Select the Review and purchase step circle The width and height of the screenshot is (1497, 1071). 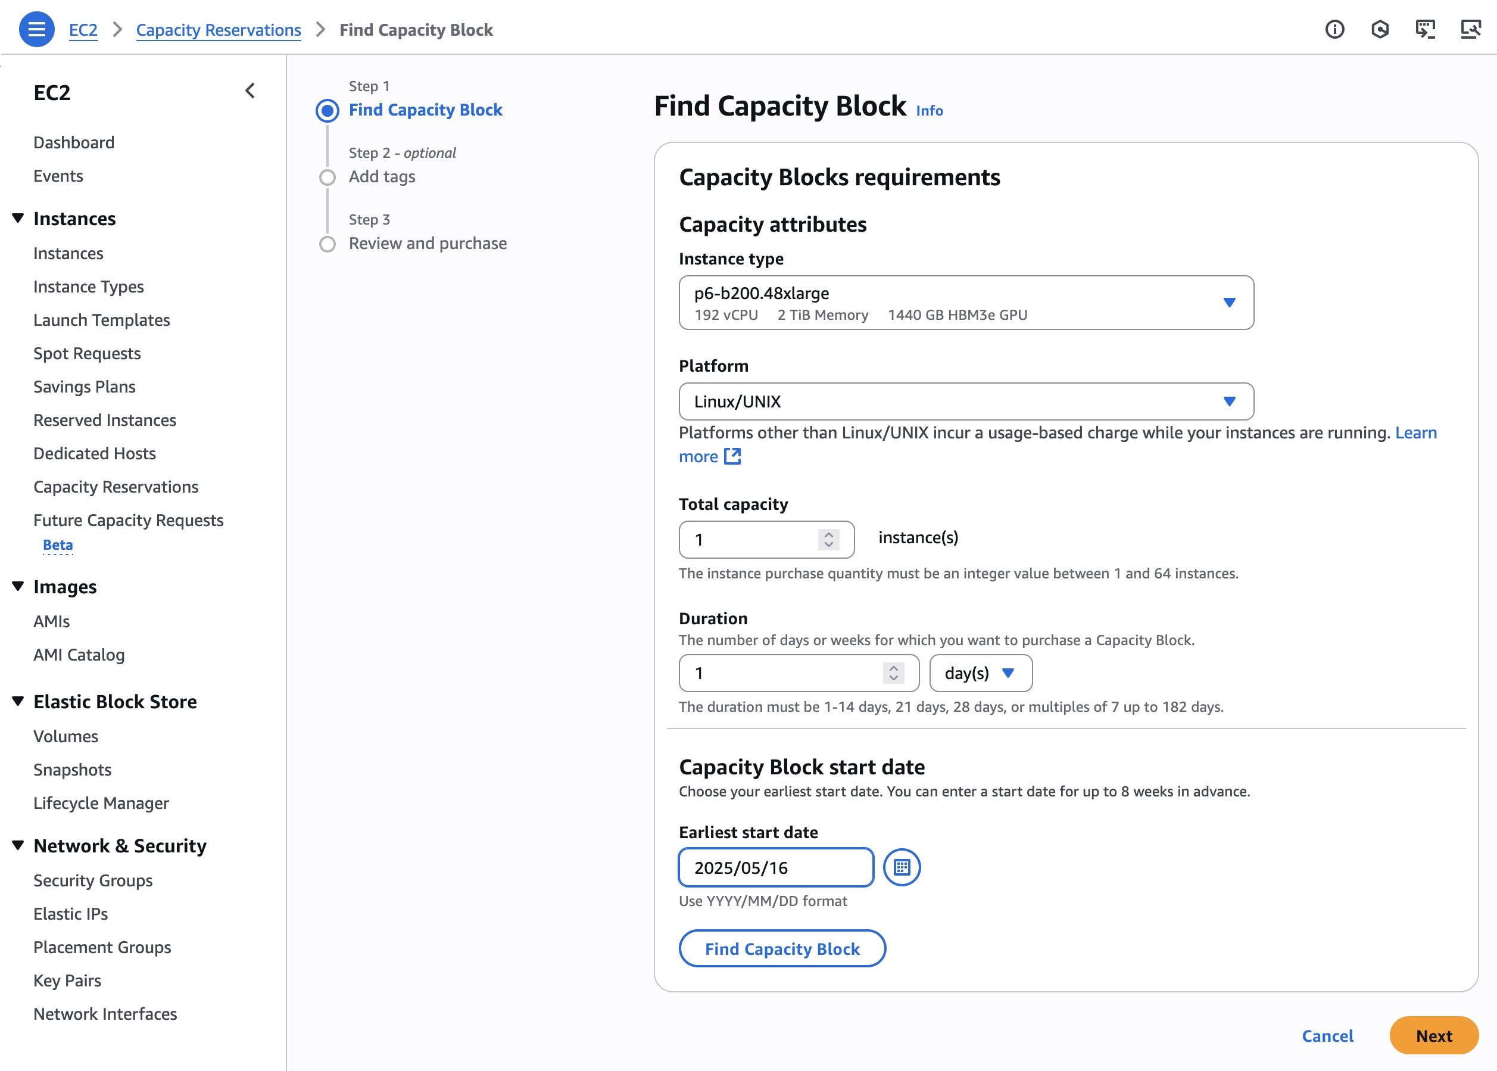click(328, 244)
